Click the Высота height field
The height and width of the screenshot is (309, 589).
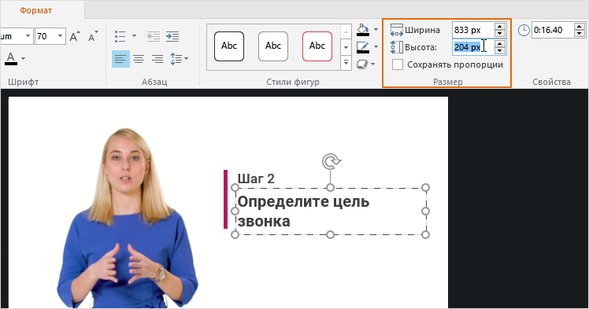473,47
